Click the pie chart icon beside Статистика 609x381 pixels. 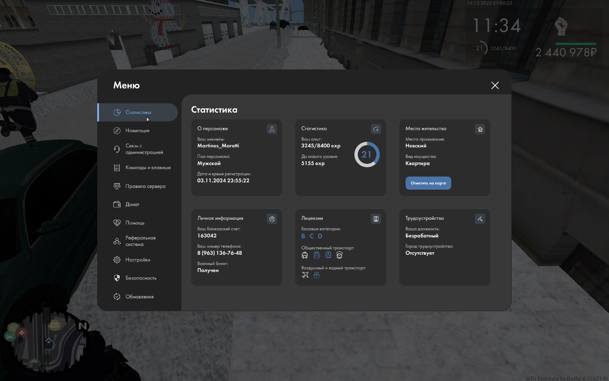coord(117,112)
